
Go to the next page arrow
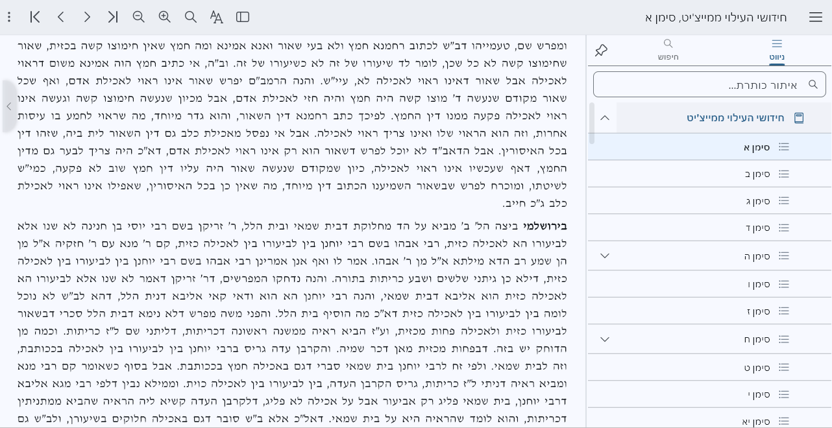(86, 17)
